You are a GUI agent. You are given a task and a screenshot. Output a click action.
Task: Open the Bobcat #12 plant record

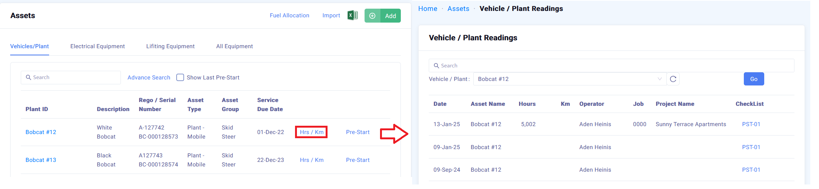click(41, 132)
